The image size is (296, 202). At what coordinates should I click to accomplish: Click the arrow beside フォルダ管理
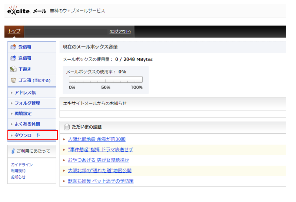pyautogui.click(x=12, y=103)
